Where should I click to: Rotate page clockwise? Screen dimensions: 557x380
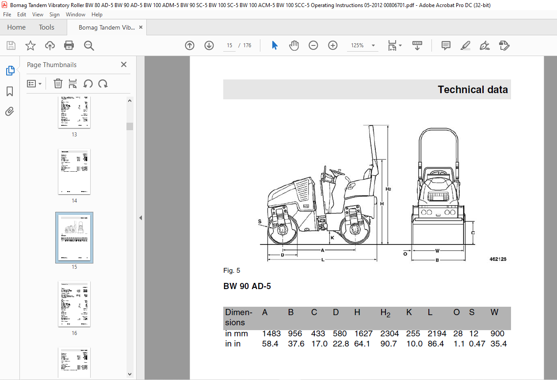(x=103, y=83)
